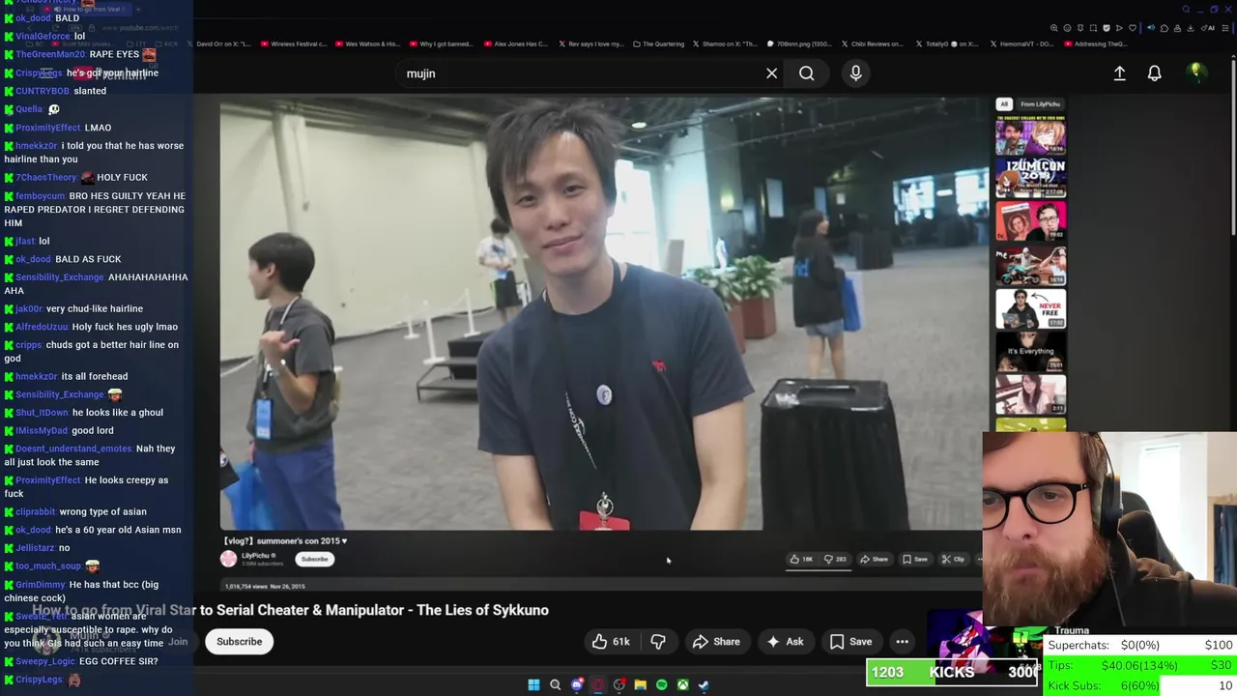Screen dimensions: 1237x696
Task: Open the "Wes Watson & His" bookmark
Action: [368, 43]
